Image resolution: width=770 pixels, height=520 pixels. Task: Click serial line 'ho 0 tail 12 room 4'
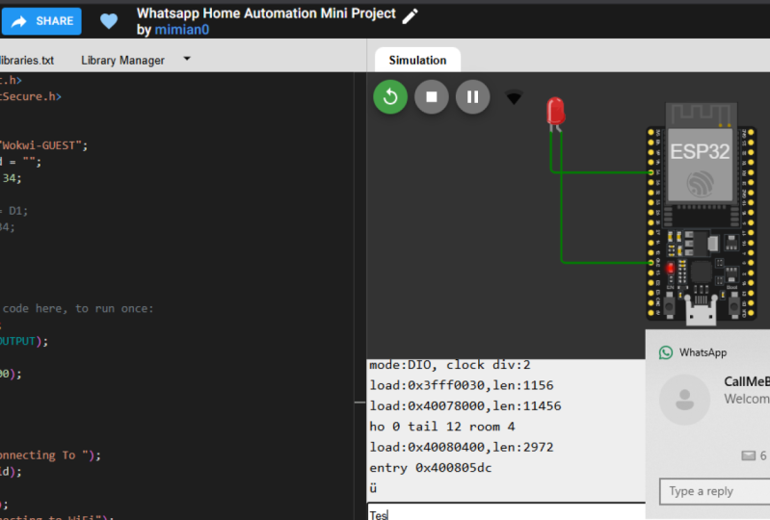click(x=442, y=427)
